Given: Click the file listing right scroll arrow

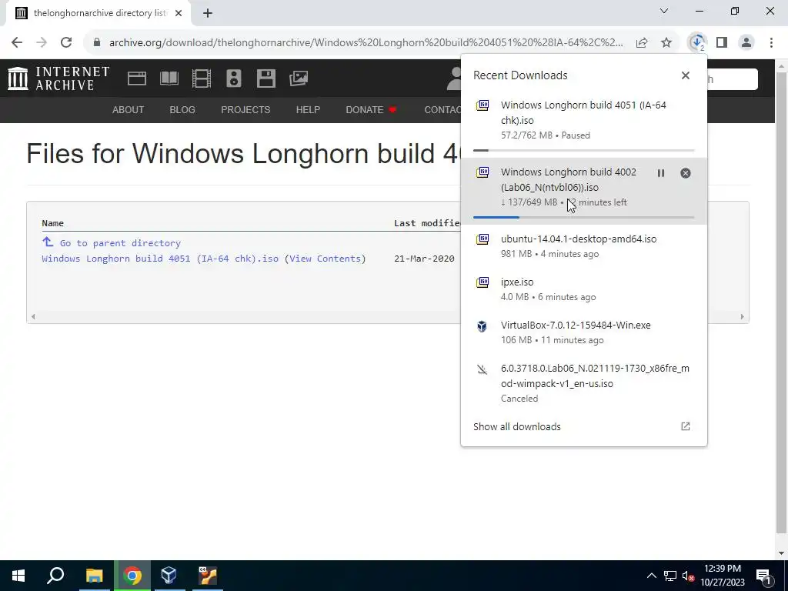Looking at the screenshot, I should (x=742, y=316).
